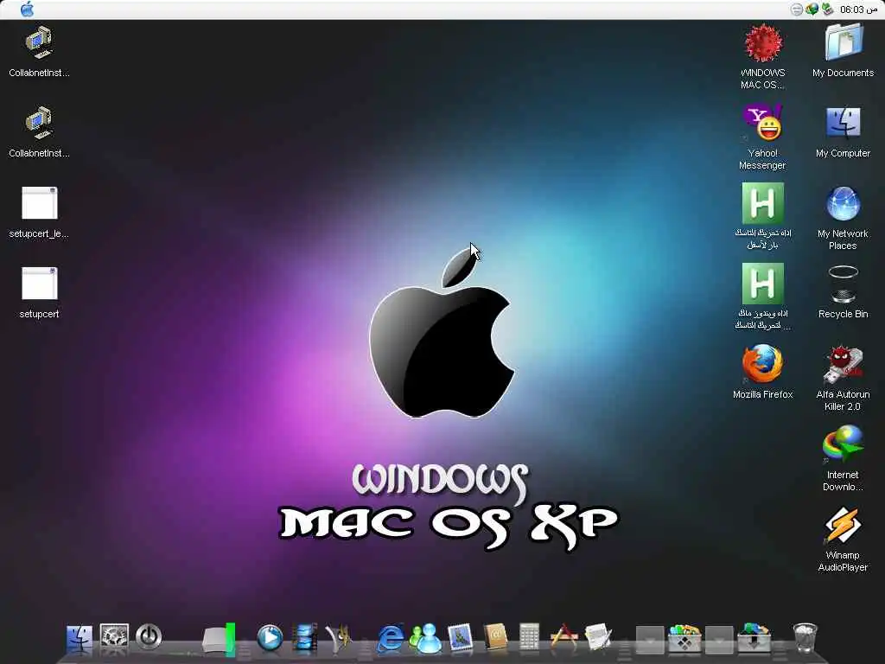Open the Applications icon in the dock
This screenshot has width=885, height=664.
coord(563,638)
